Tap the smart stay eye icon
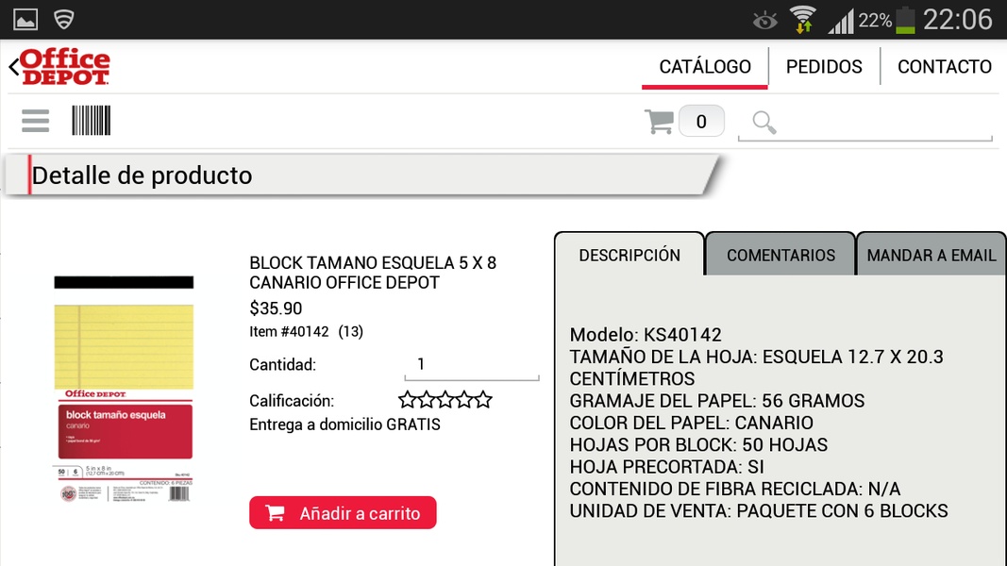This screenshot has width=1007, height=566. (764, 21)
